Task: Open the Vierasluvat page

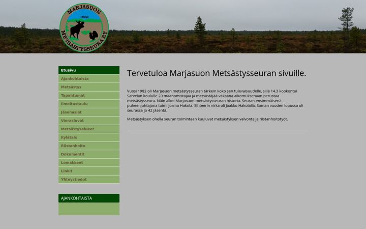Action: tap(89, 121)
